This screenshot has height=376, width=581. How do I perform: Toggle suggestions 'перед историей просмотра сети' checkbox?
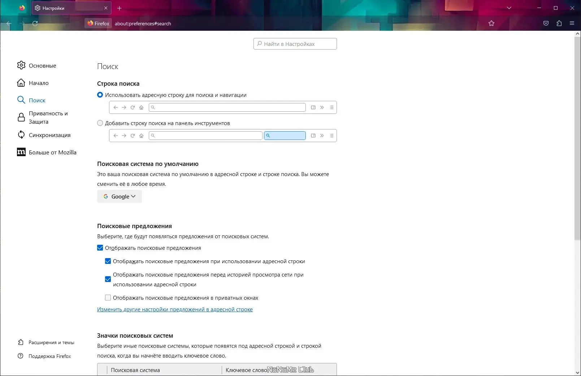tap(108, 279)
